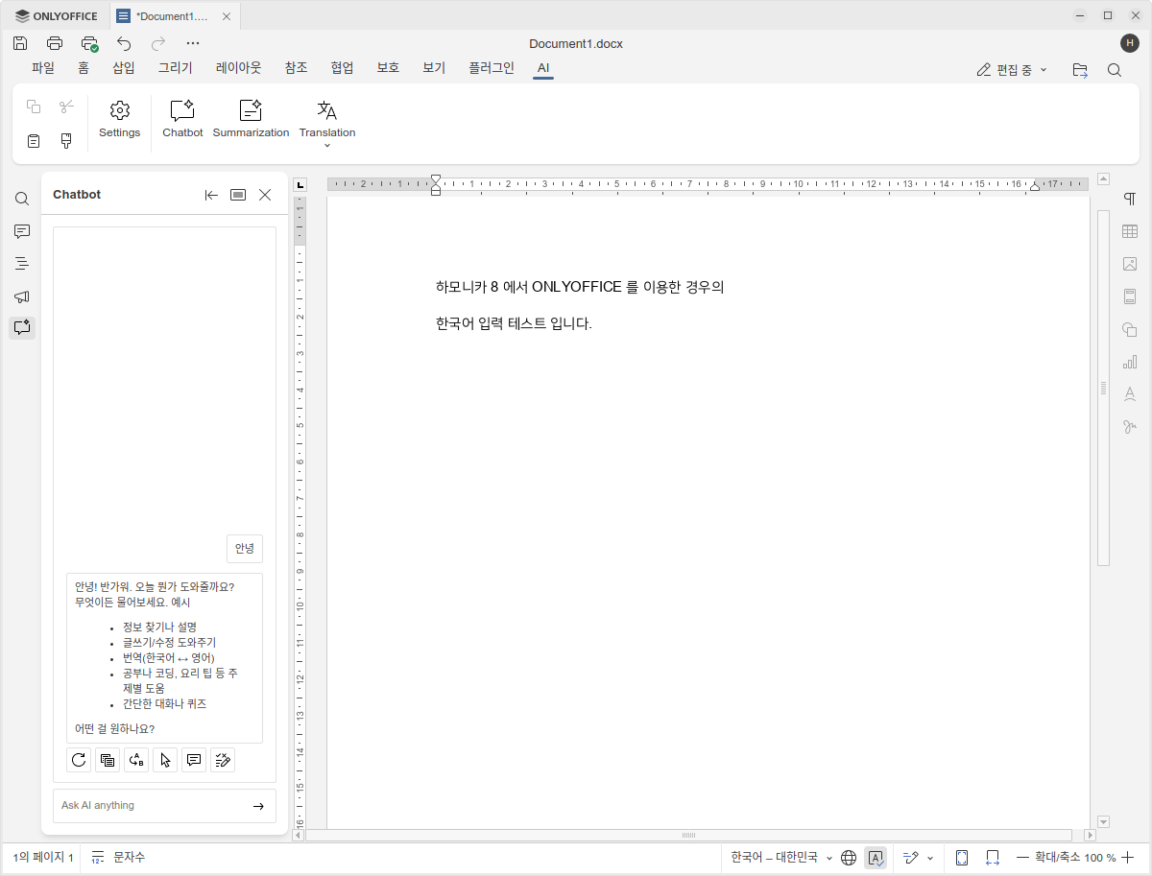Open image settings in the right sidebar

click(1130, 263)
